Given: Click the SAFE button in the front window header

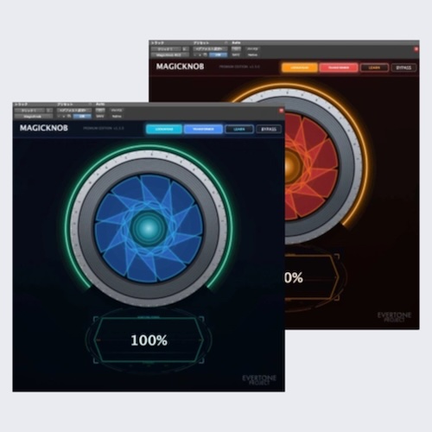Looking at the screenshot, I should coord(100,117).
